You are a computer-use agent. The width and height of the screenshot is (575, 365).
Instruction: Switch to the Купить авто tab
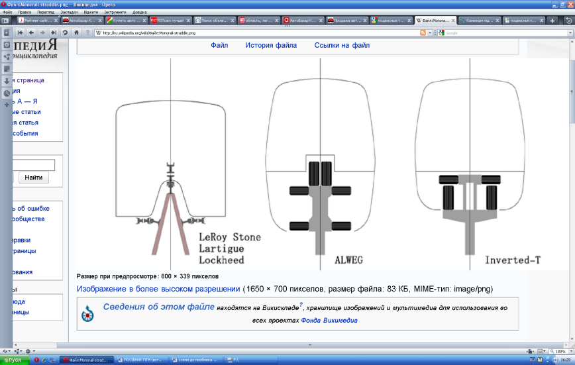125,21
